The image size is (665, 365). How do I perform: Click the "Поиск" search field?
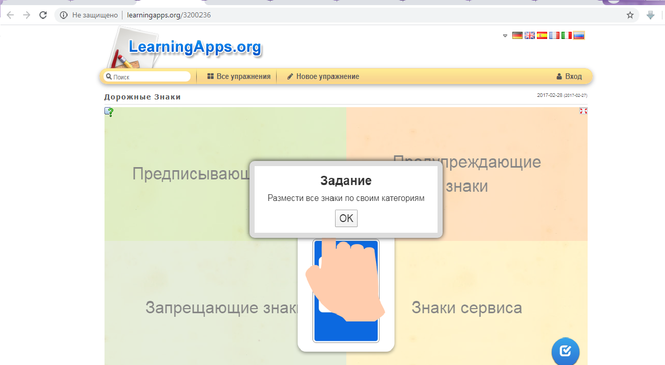point(149,77)
